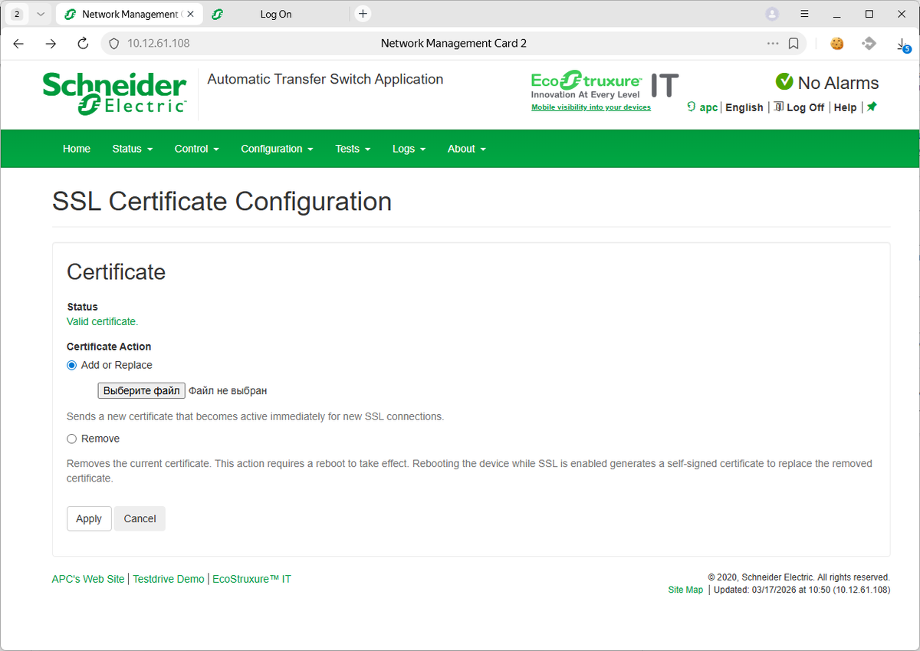Click the SSL Certificate Configuration heading
920x651 pixels.
point(222,201)
